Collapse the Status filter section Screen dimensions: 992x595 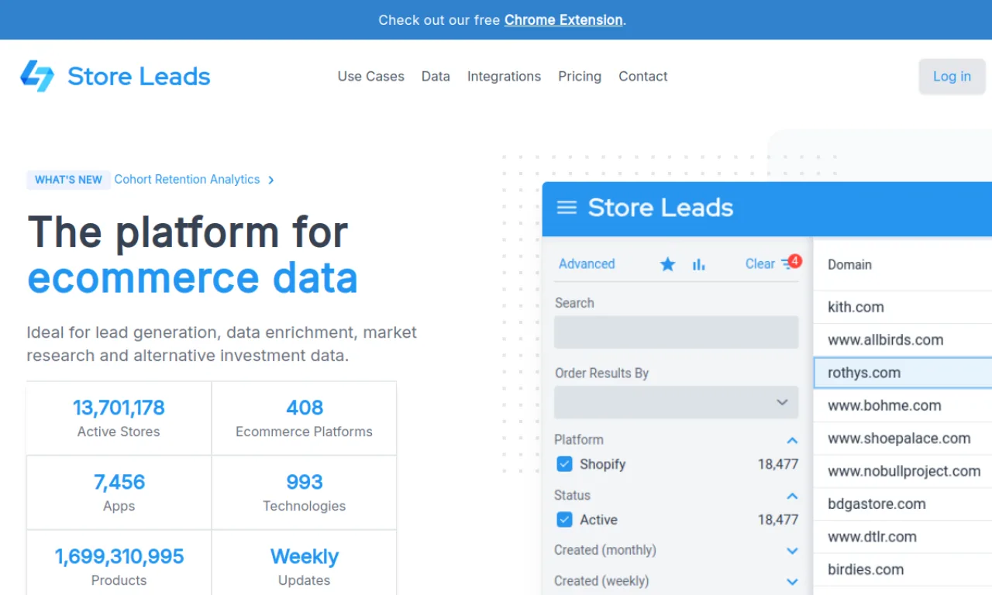point(792,496)
